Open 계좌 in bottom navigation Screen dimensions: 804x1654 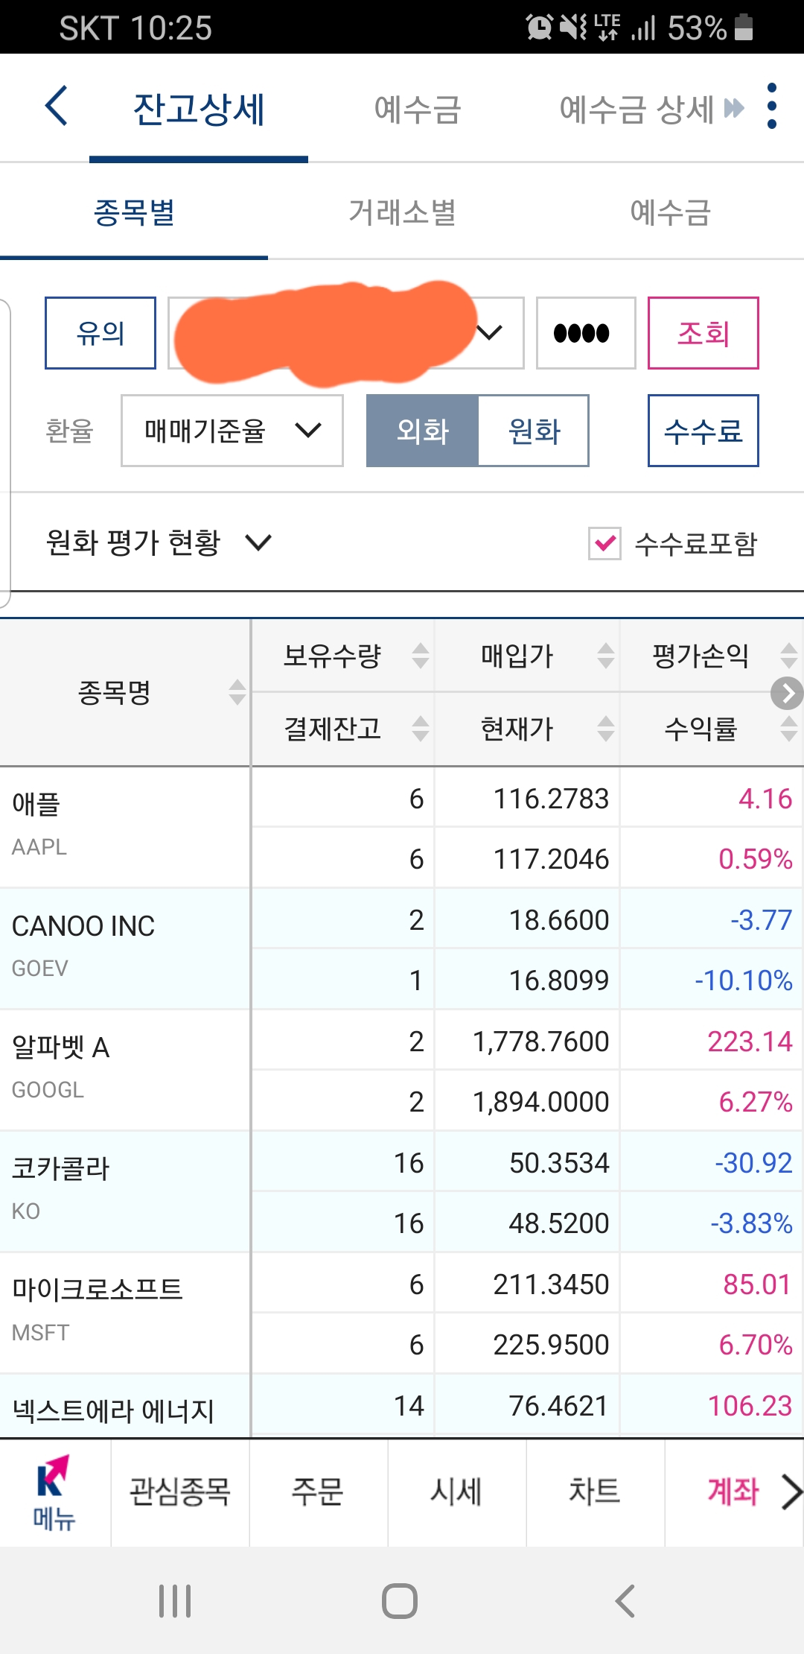[x=733, y=1492]
